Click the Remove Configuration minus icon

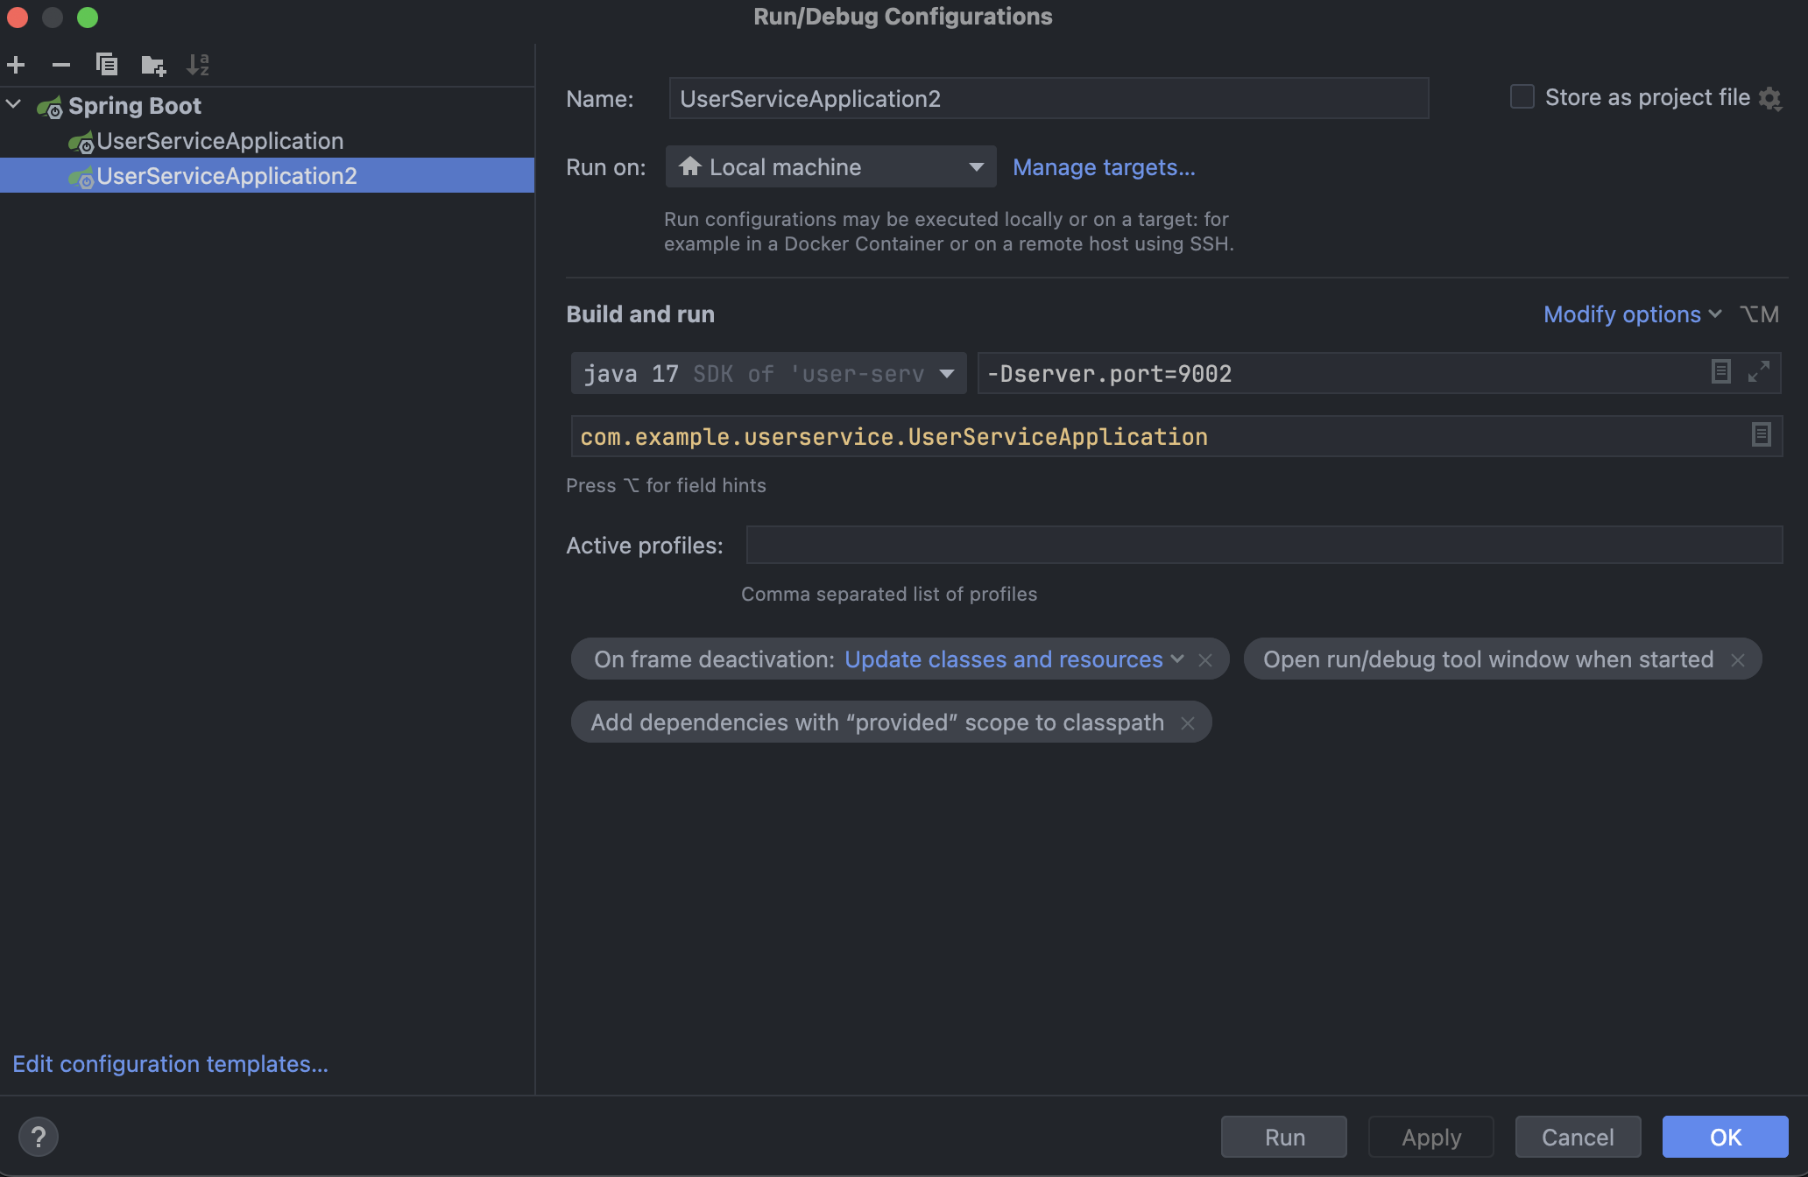[61, 65]
